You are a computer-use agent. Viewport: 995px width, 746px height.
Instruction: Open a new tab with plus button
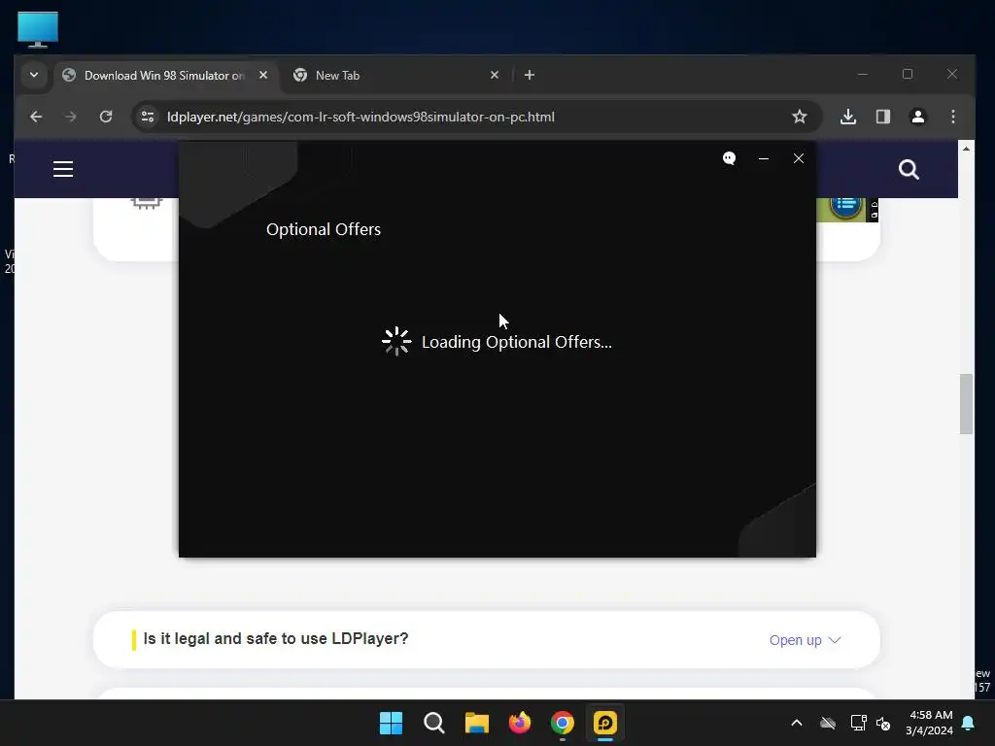click(x=530, y=75)
